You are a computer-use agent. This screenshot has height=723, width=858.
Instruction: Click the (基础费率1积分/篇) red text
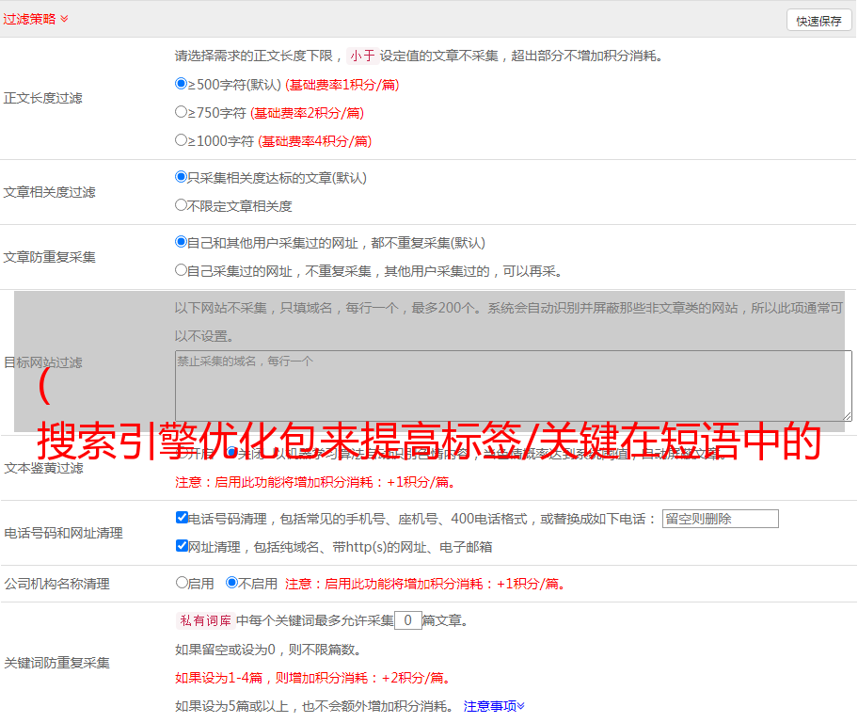click(342, 85)
